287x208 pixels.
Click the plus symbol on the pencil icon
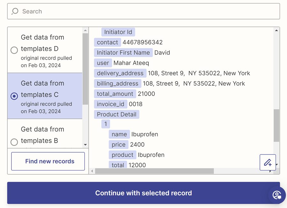pyautogui.click(x=270, y=164)
